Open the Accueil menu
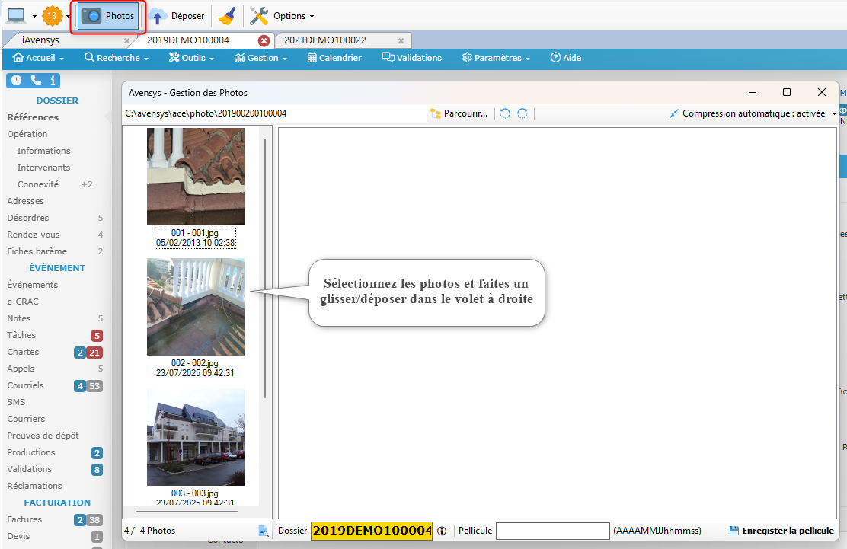 [38, 58]
